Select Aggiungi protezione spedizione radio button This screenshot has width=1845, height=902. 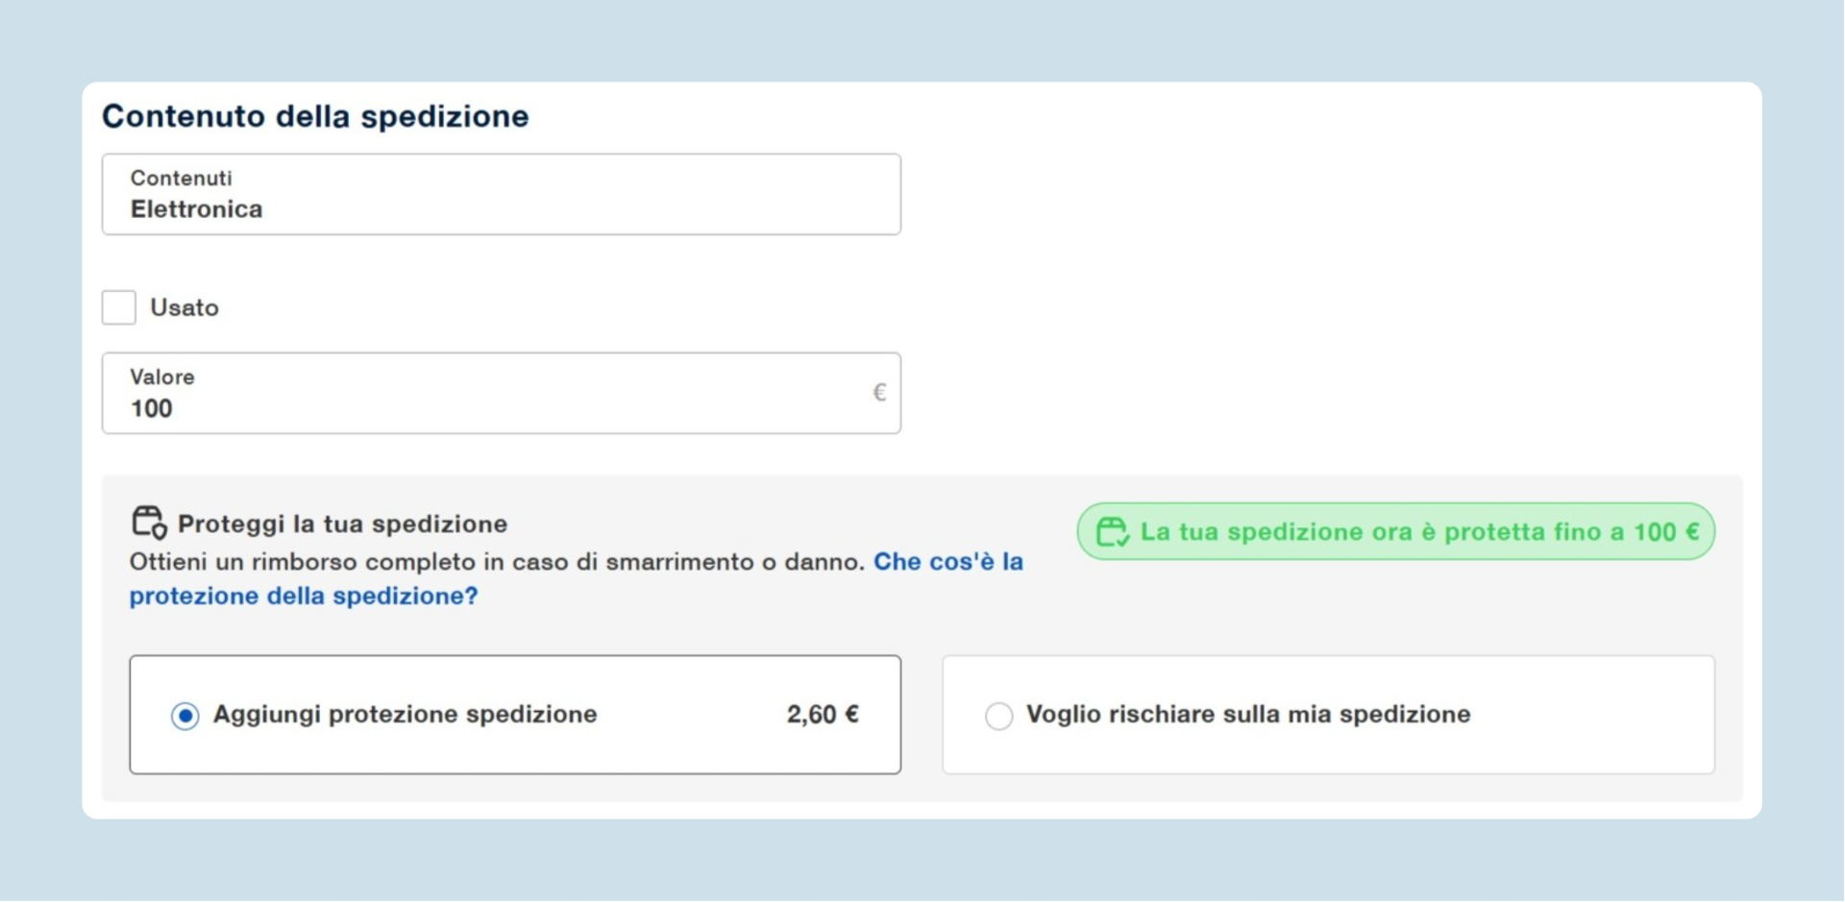185,716
